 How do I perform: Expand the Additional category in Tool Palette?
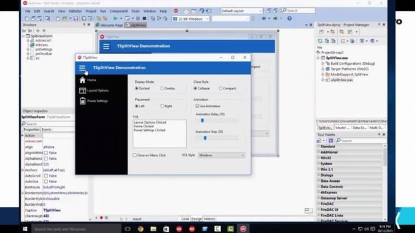coord(318,152)
